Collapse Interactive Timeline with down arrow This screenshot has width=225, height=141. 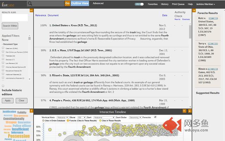189,111
